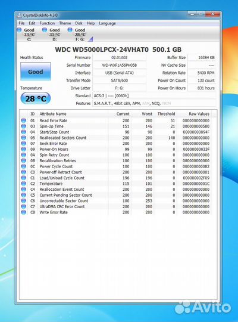Open the Disk menu
238x322 pixels.
tap(79, 23)
